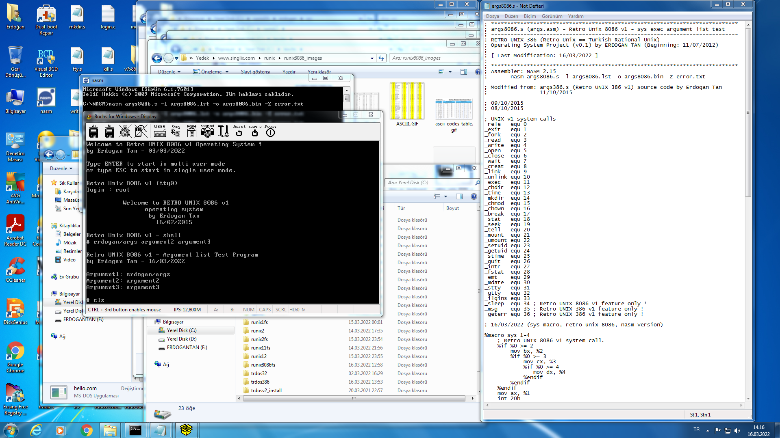
Task: Click the Bochs Paste icon
Action: pos(191,131)
